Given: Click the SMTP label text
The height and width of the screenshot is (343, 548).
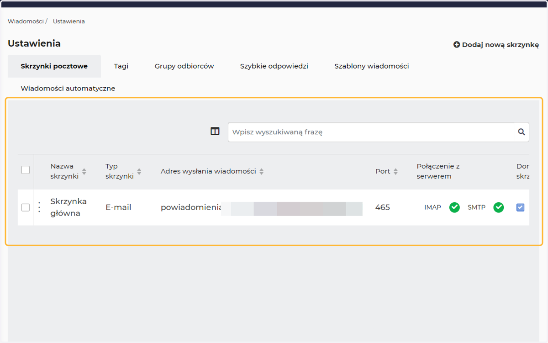Looking at the screenshot, I should point(476,207).
